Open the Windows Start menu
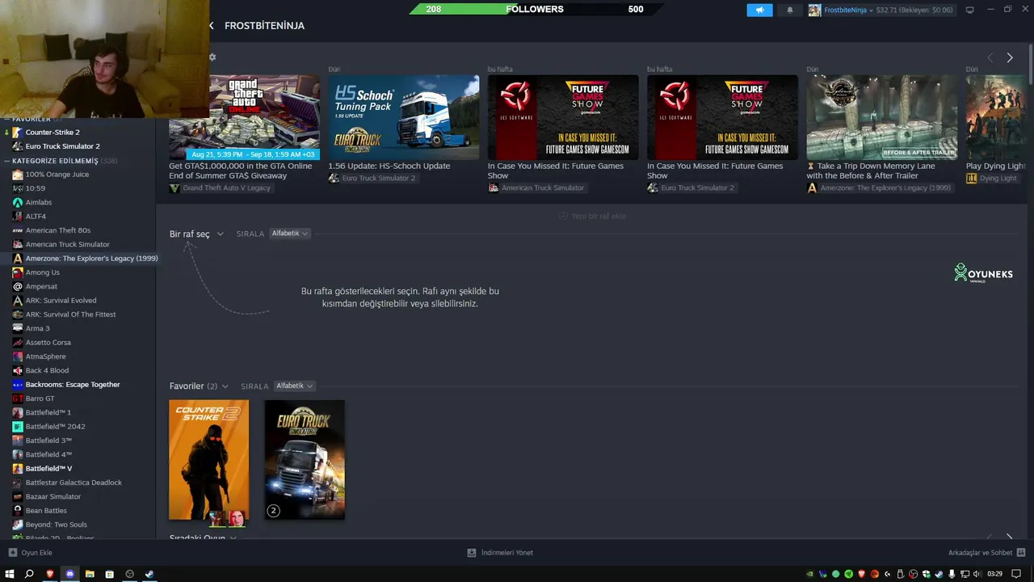Viewport: 1034px width, 582px height. 10,574
